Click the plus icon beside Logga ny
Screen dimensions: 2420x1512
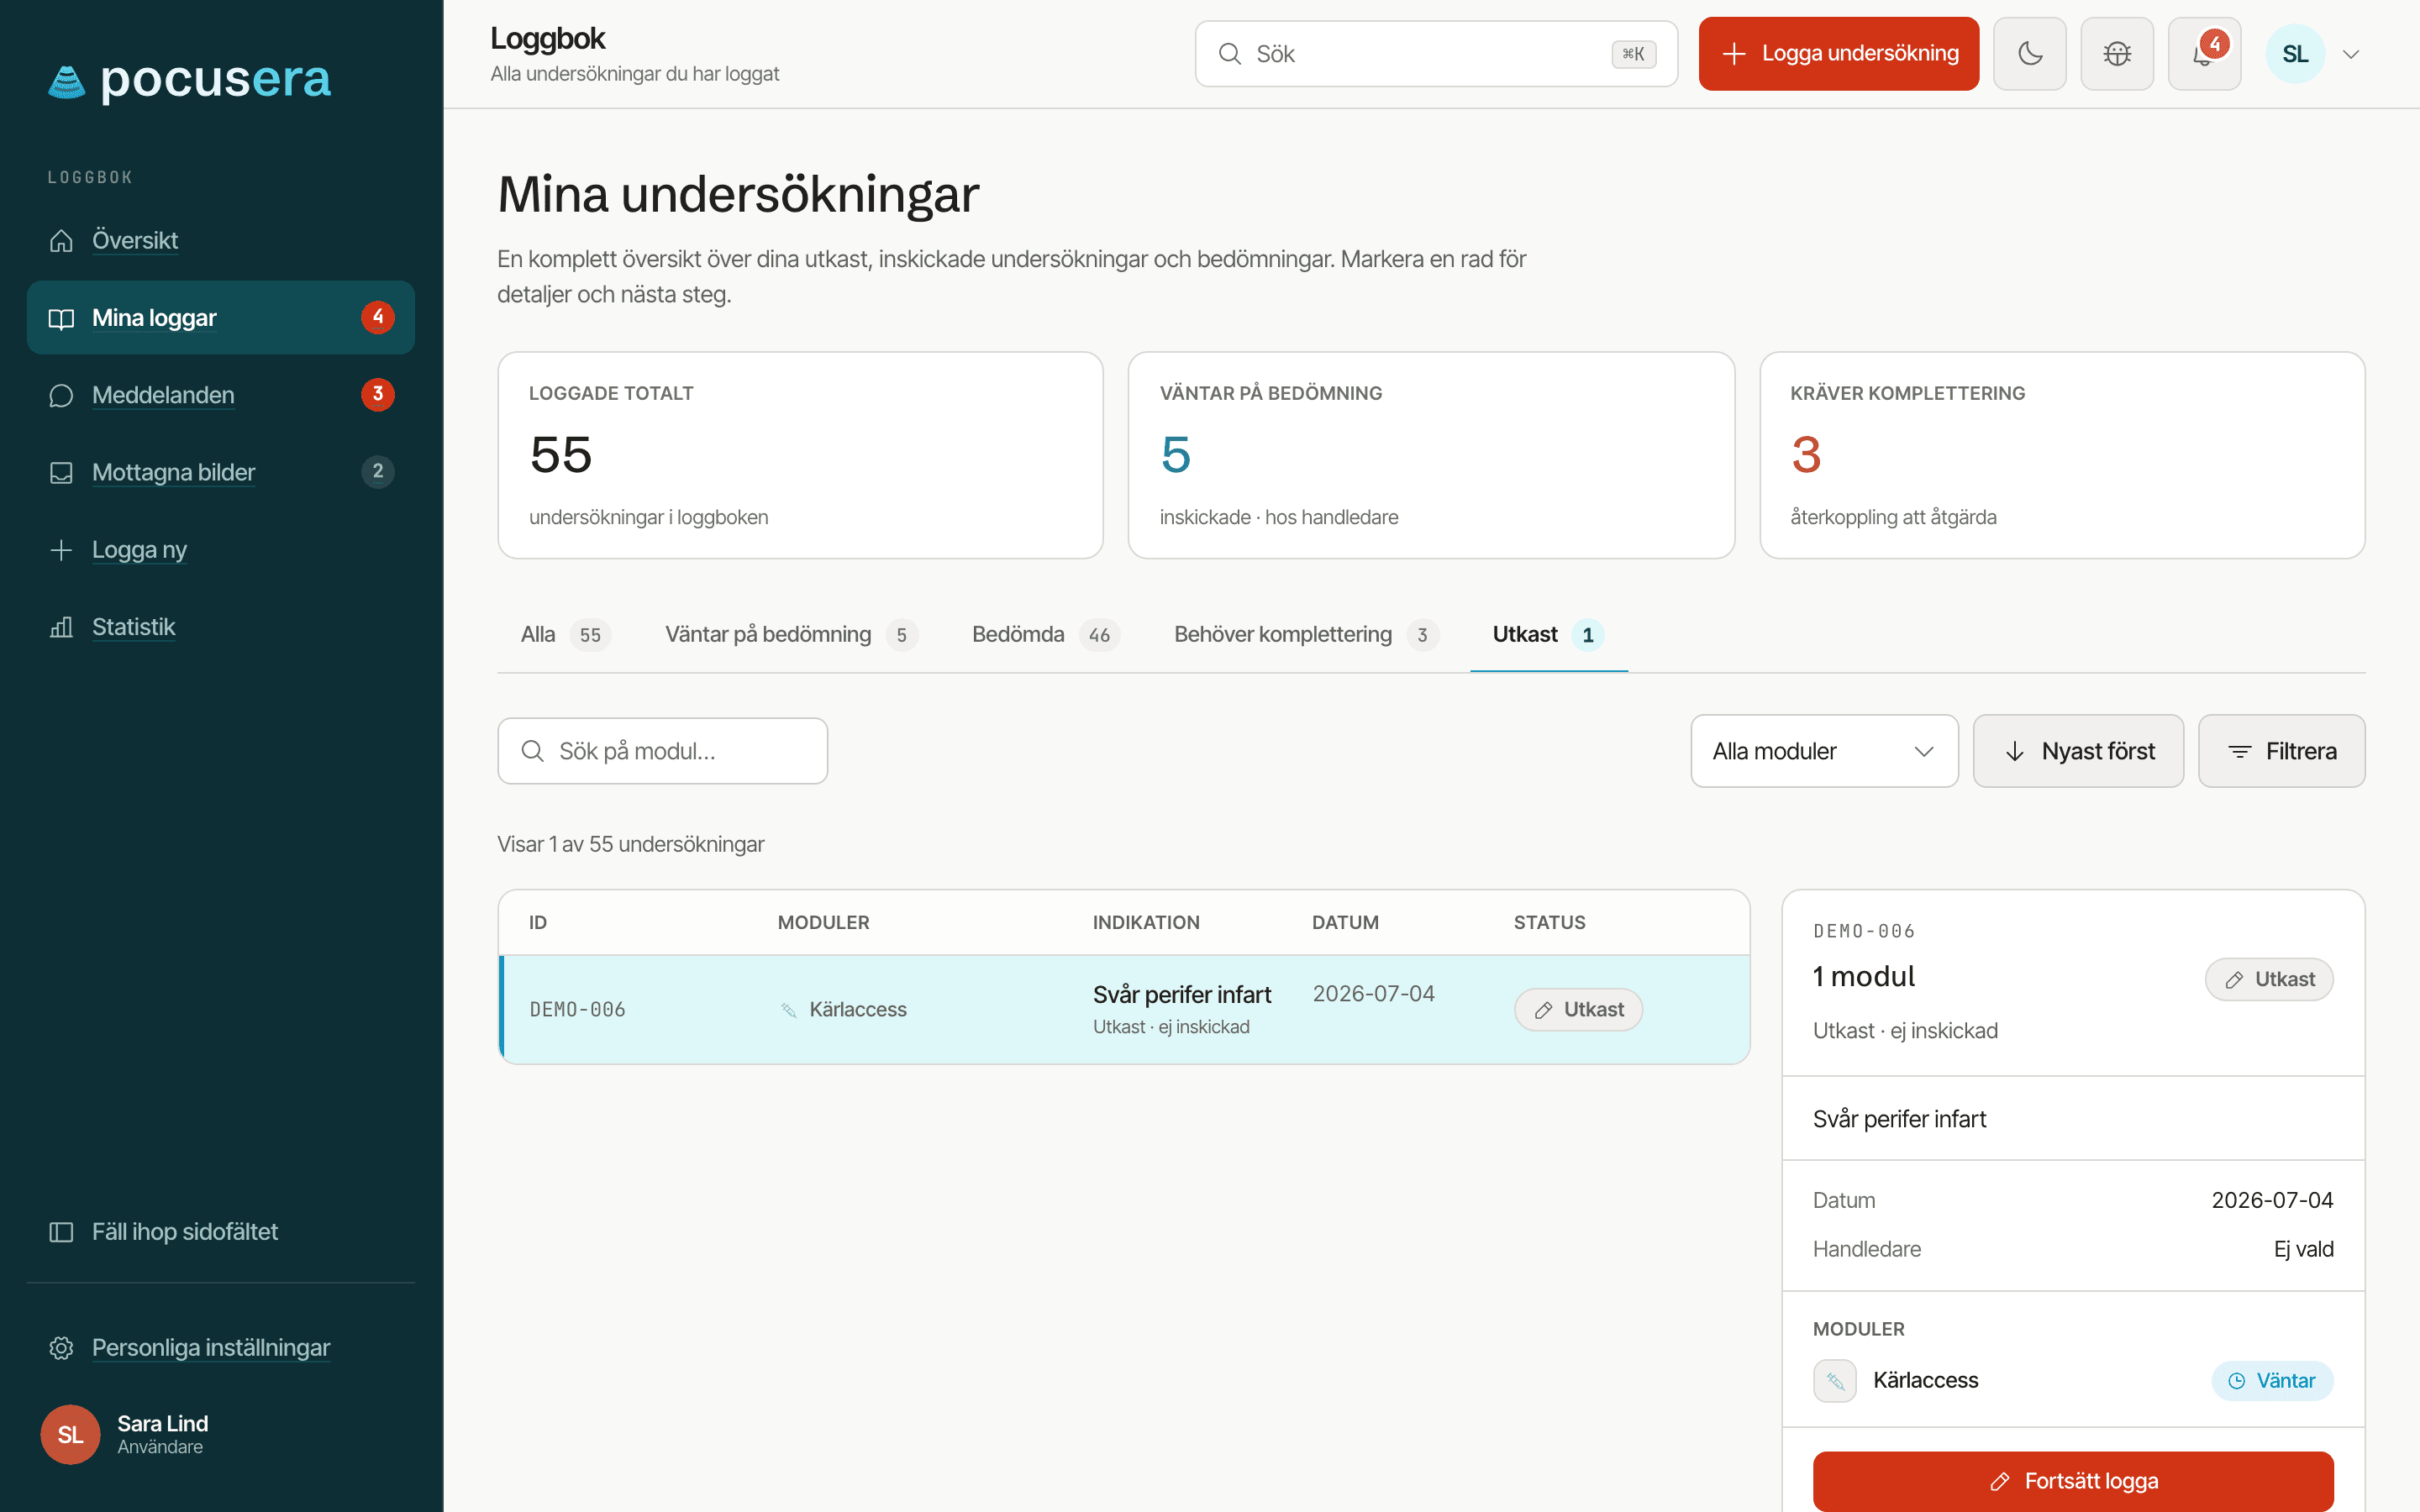61,550
